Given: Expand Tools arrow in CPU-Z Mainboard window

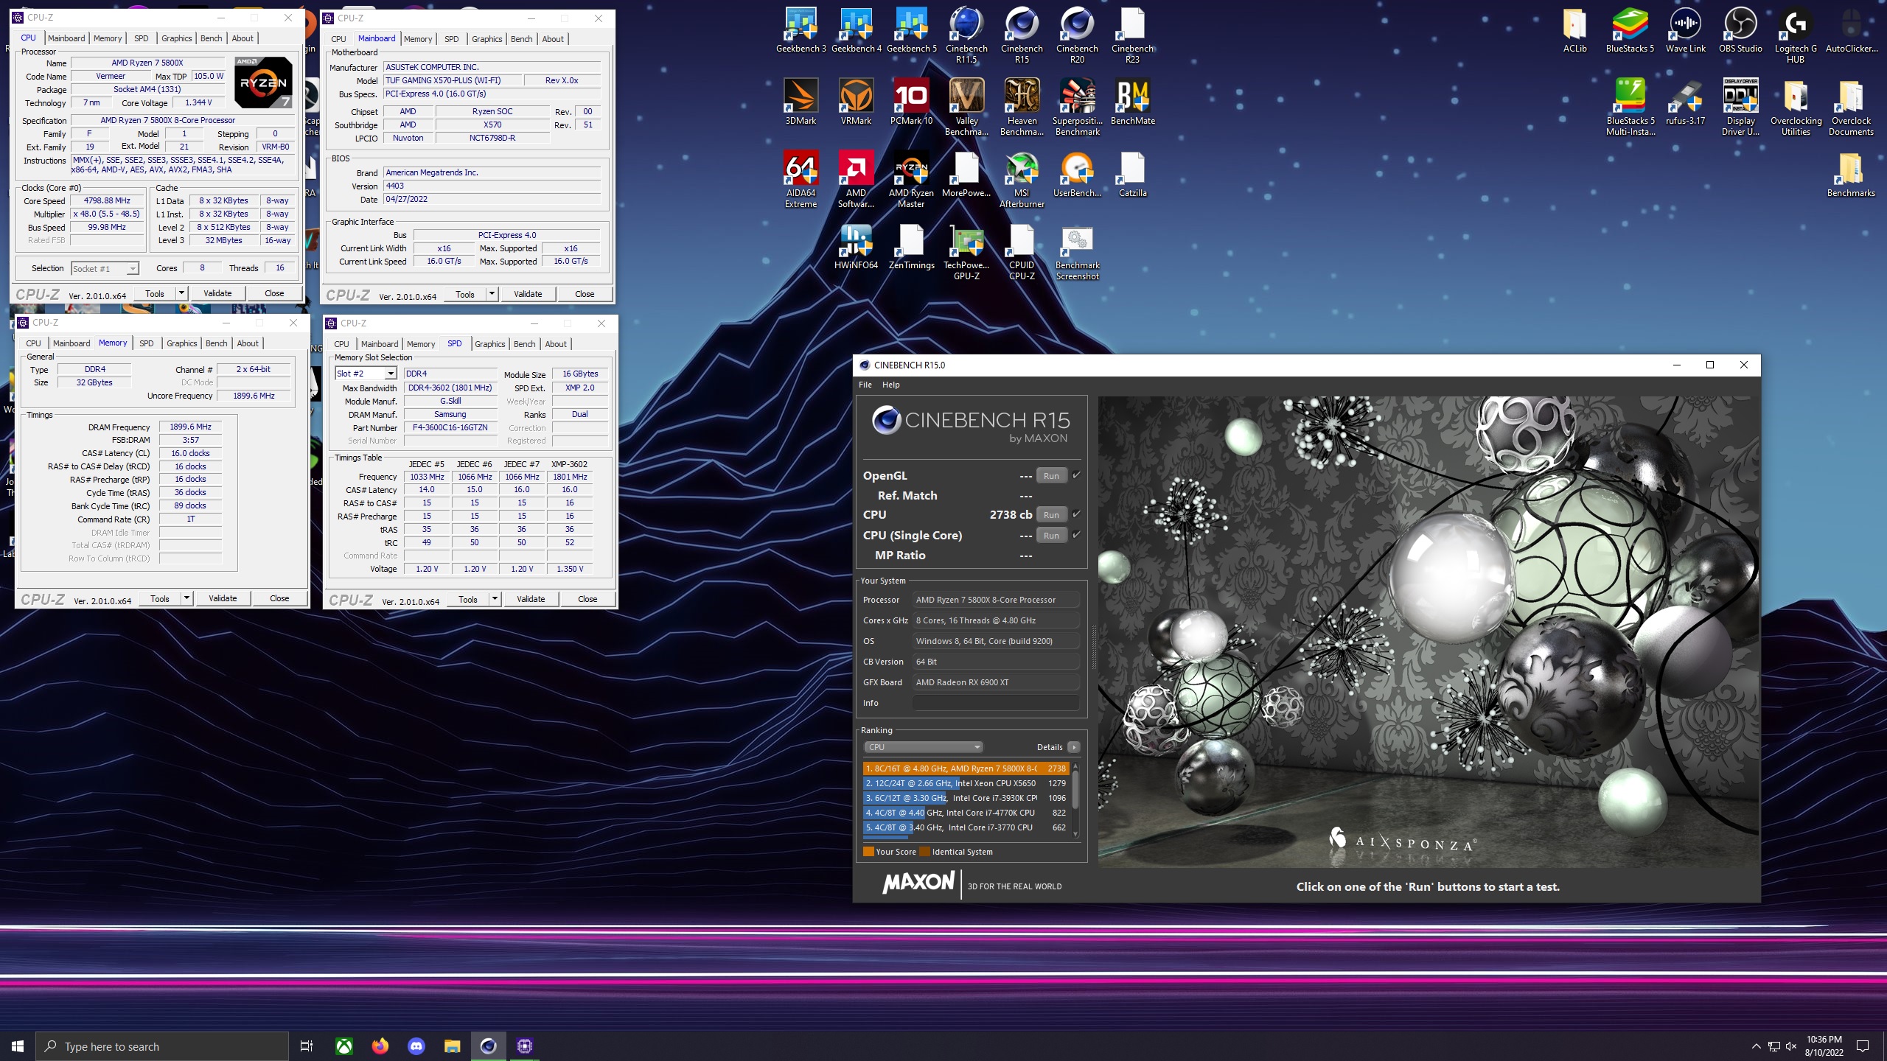Looking at the screenshot, I should click(492, 294).
